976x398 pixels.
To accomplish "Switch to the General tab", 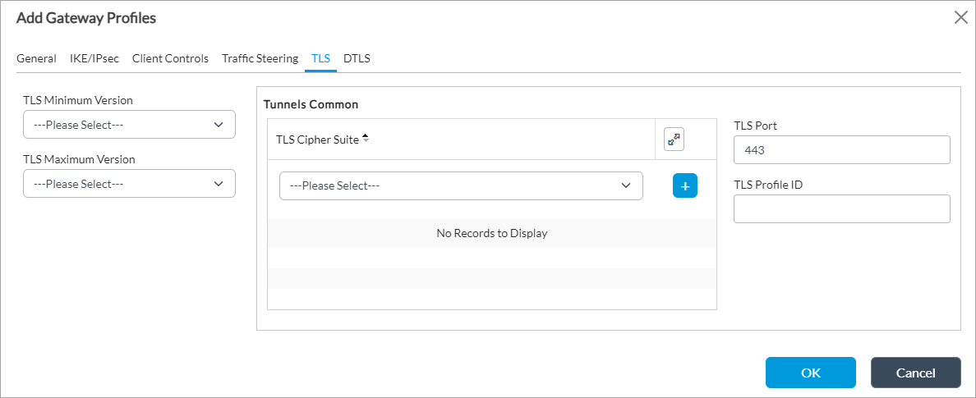I will 36,58.
